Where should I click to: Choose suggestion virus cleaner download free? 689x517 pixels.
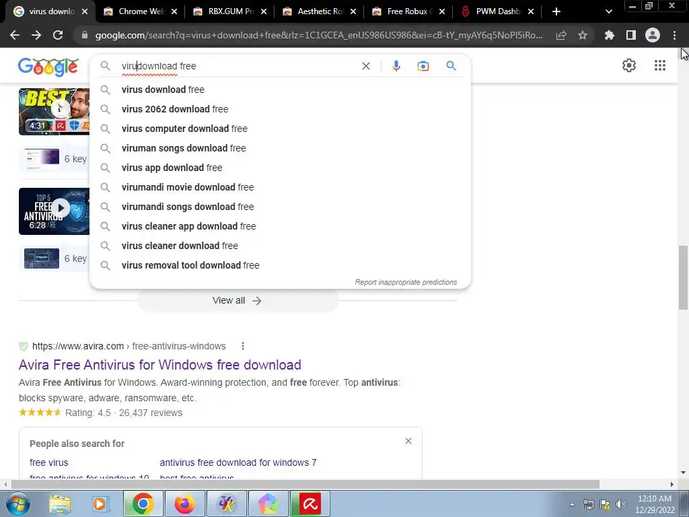(280, 246)
